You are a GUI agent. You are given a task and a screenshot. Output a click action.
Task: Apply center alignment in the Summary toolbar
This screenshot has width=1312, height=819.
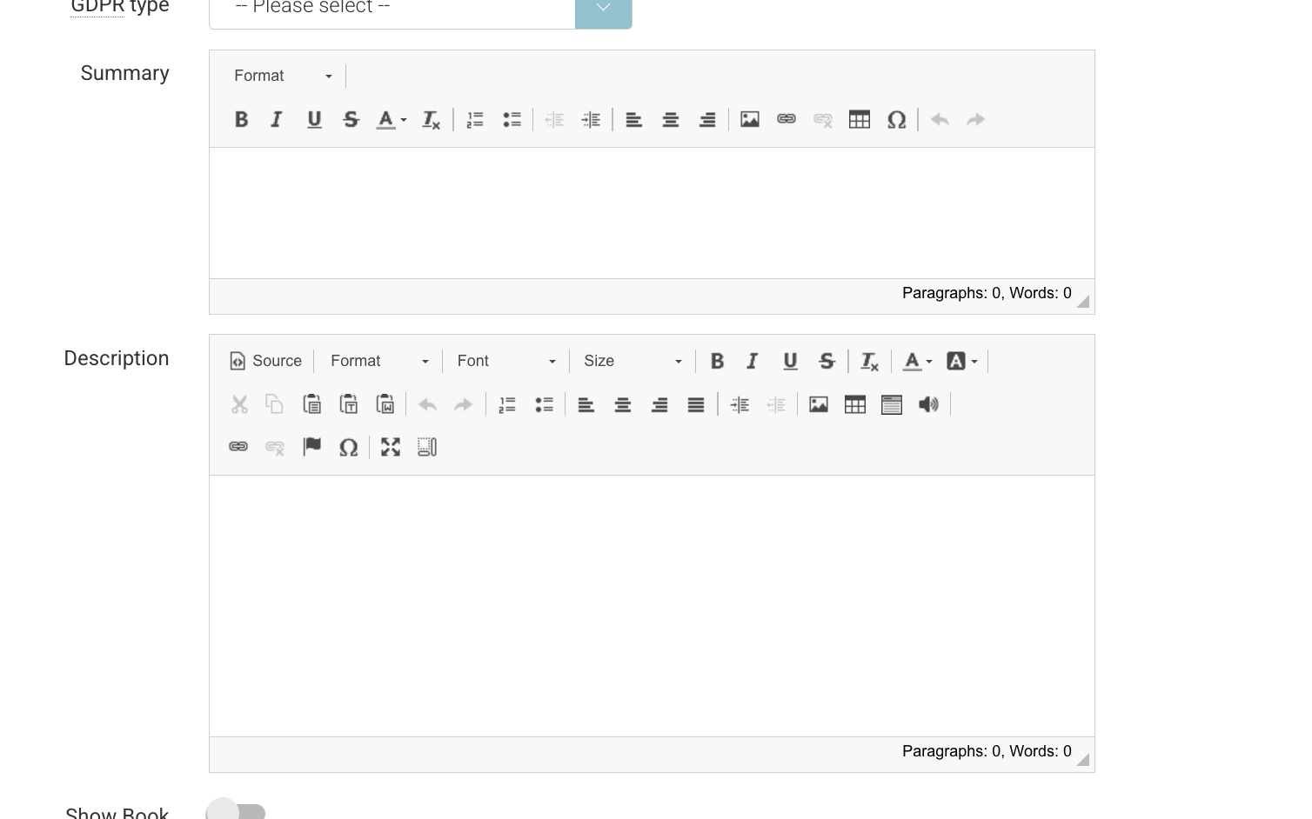[x=670, y=119]
